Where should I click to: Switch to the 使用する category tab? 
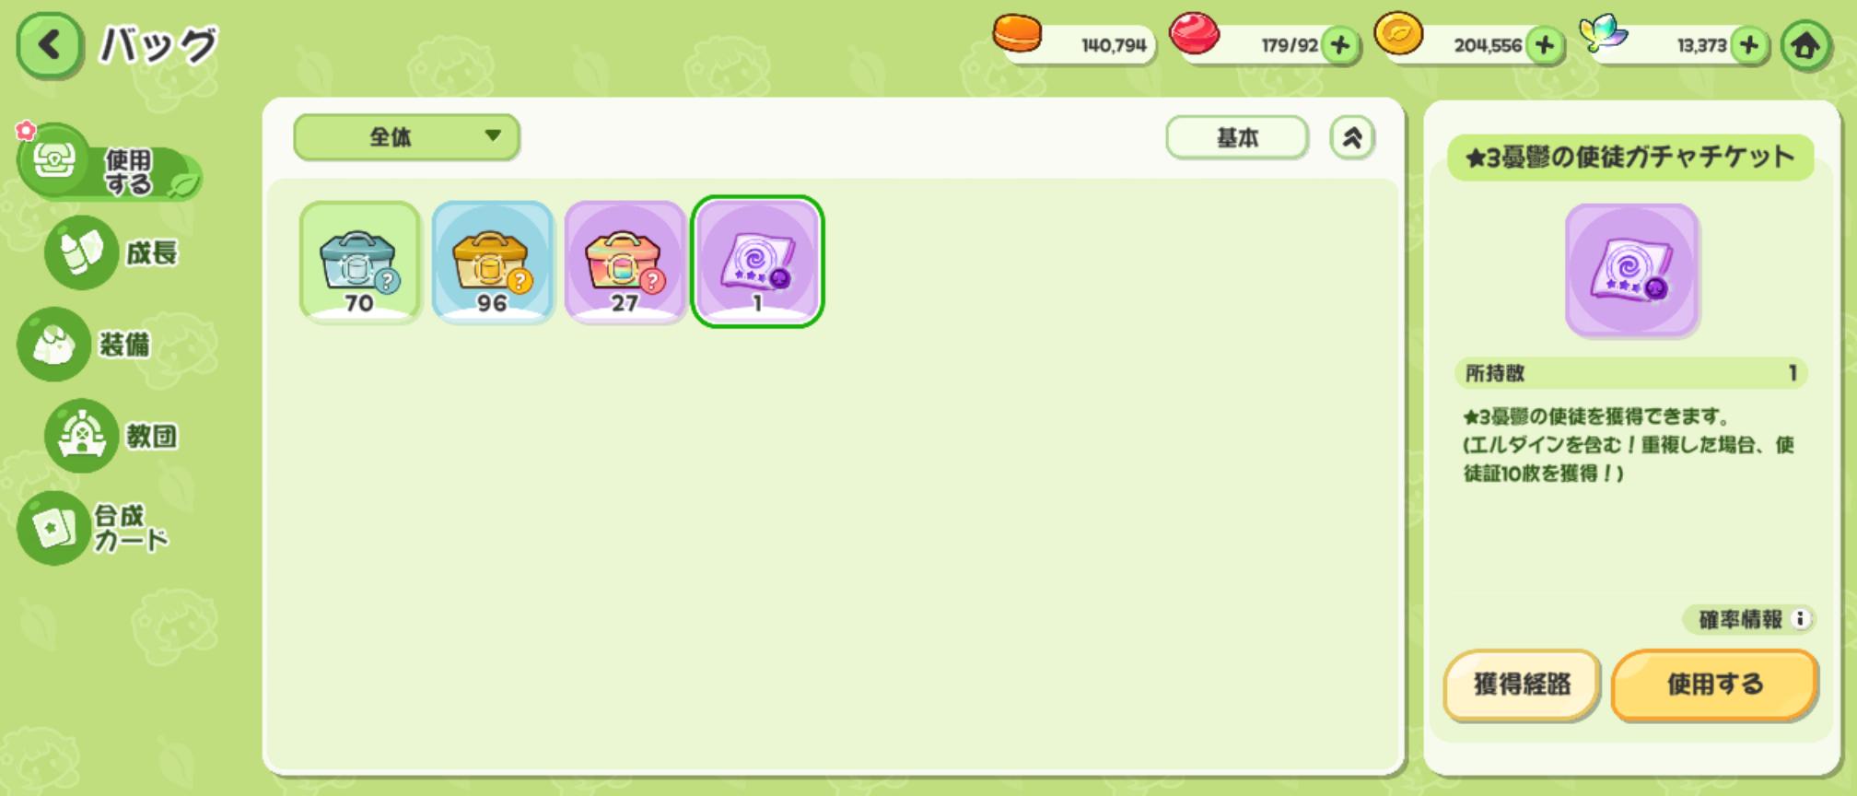click(109, 163)
